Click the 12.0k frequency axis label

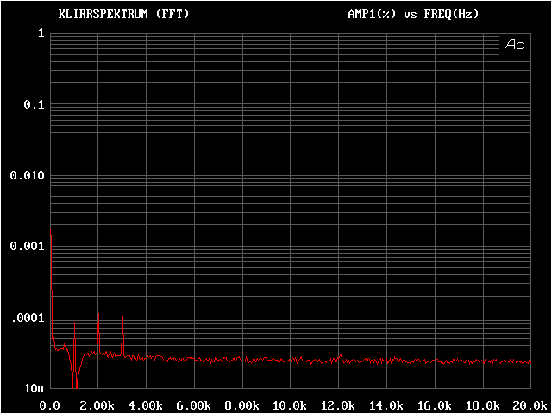338,405
